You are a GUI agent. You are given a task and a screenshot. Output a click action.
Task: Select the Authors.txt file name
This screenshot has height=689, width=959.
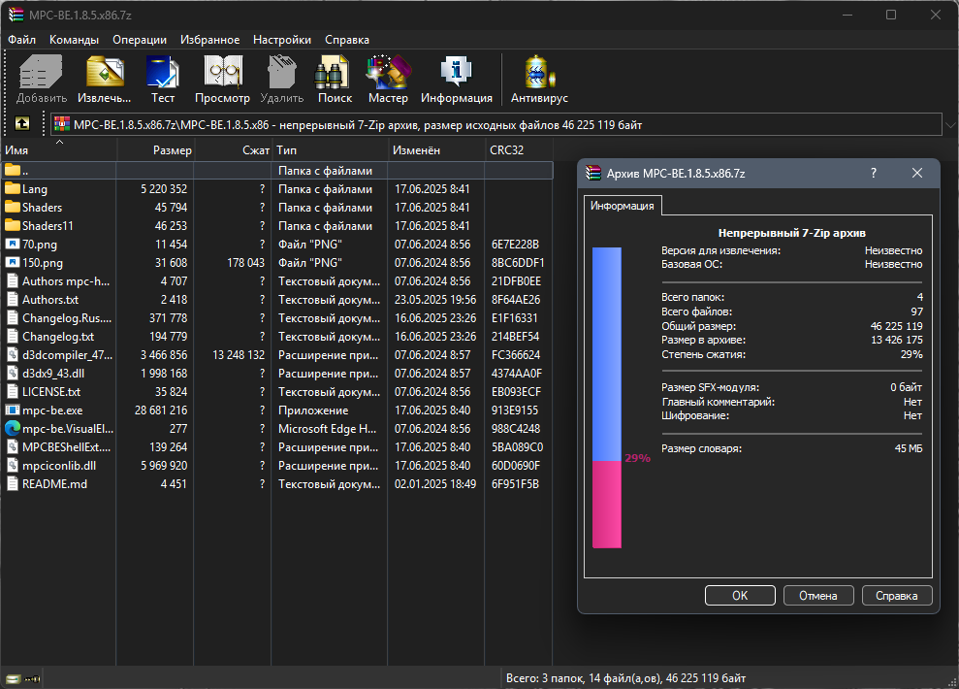point(50,300)
